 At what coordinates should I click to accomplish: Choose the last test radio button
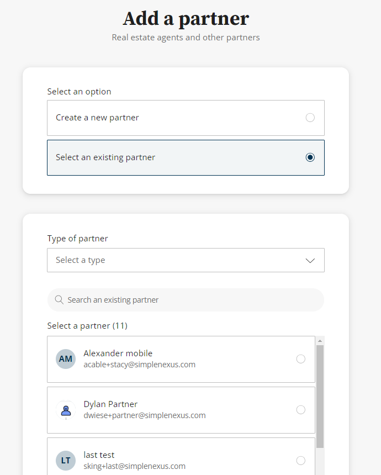point(300,461)
